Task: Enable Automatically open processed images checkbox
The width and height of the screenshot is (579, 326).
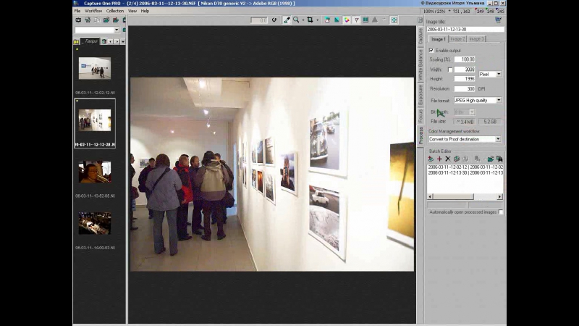Action: click(501, 212)
